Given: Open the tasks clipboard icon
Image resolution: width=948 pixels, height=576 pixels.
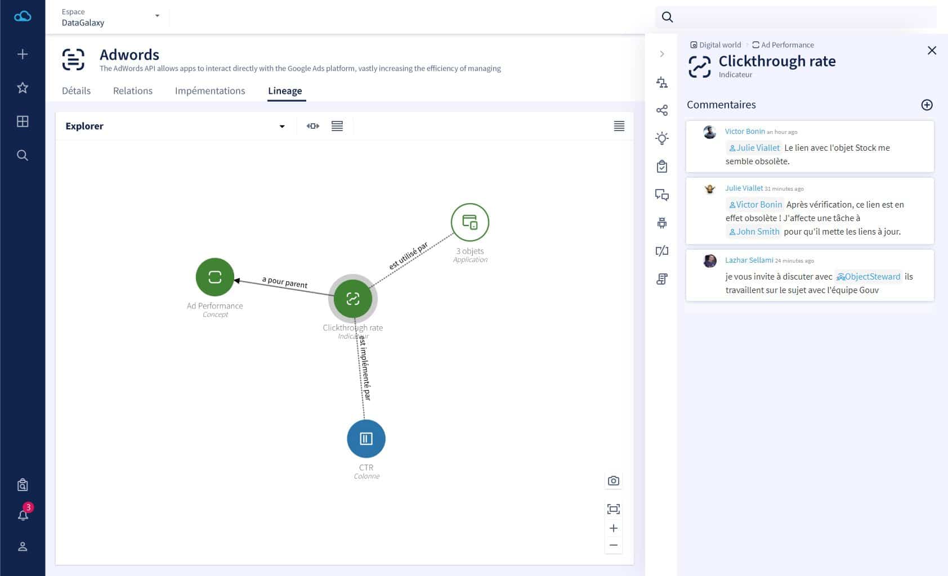Looking at the screenshot, I should pyautogui.click(x=662, y=166).
